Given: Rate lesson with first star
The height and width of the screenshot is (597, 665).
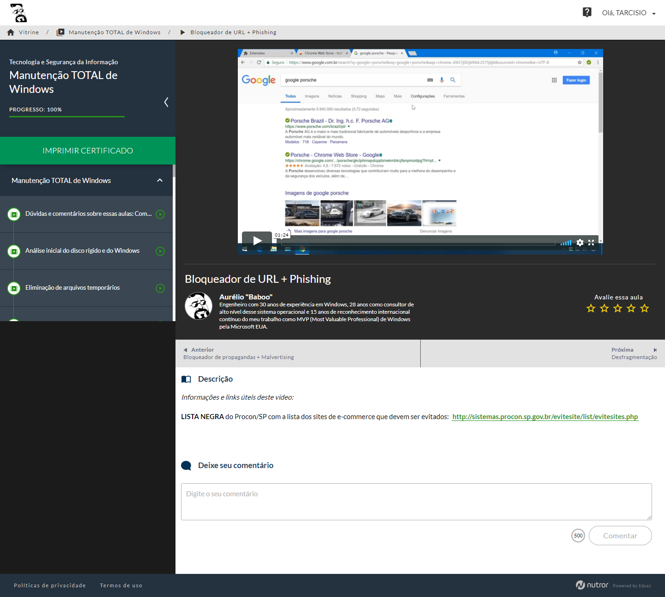Looking at the screenshot, I should 591,308.
